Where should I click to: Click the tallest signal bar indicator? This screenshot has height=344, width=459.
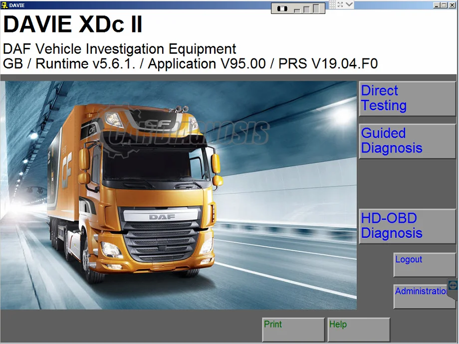pyautogui.click(x=316, y=8)
